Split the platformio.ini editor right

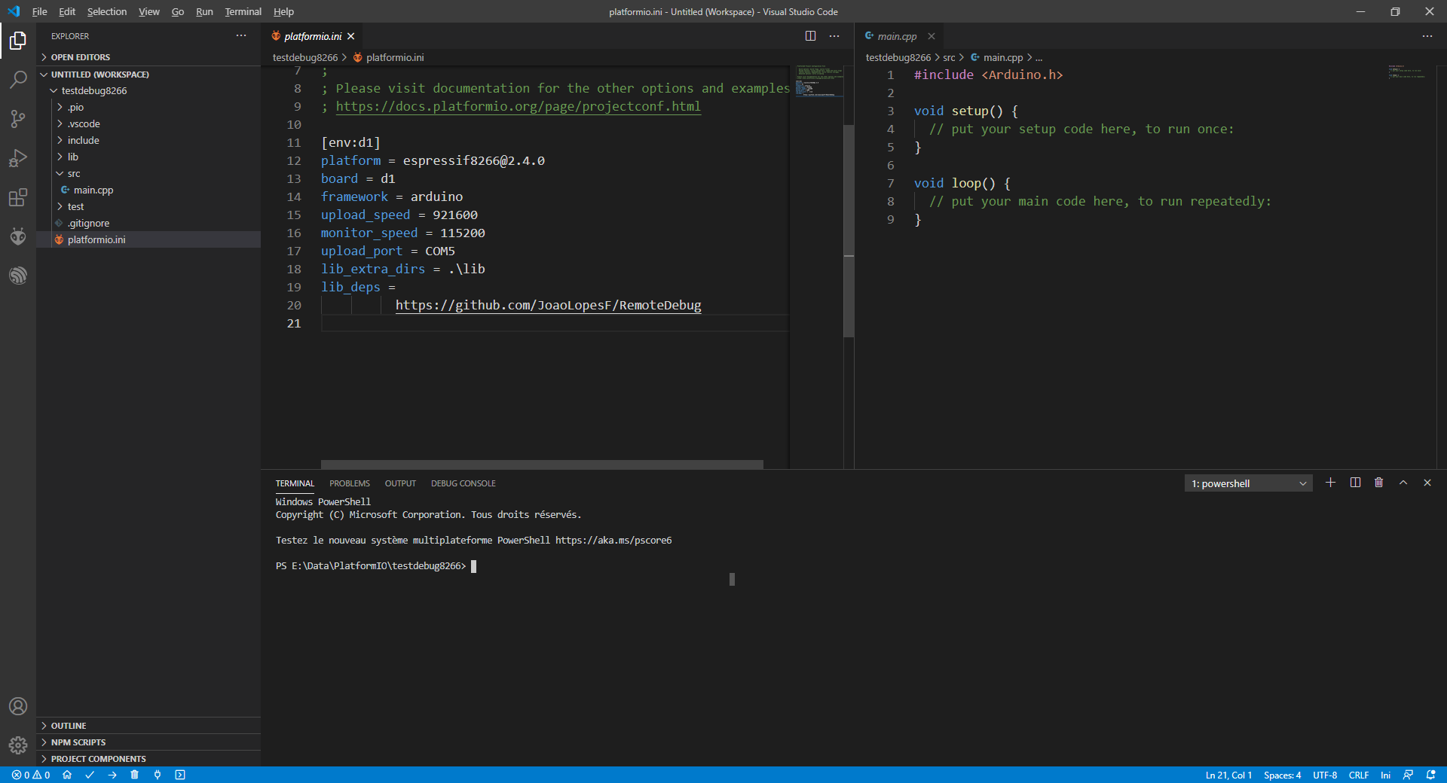tap(811, 36)
